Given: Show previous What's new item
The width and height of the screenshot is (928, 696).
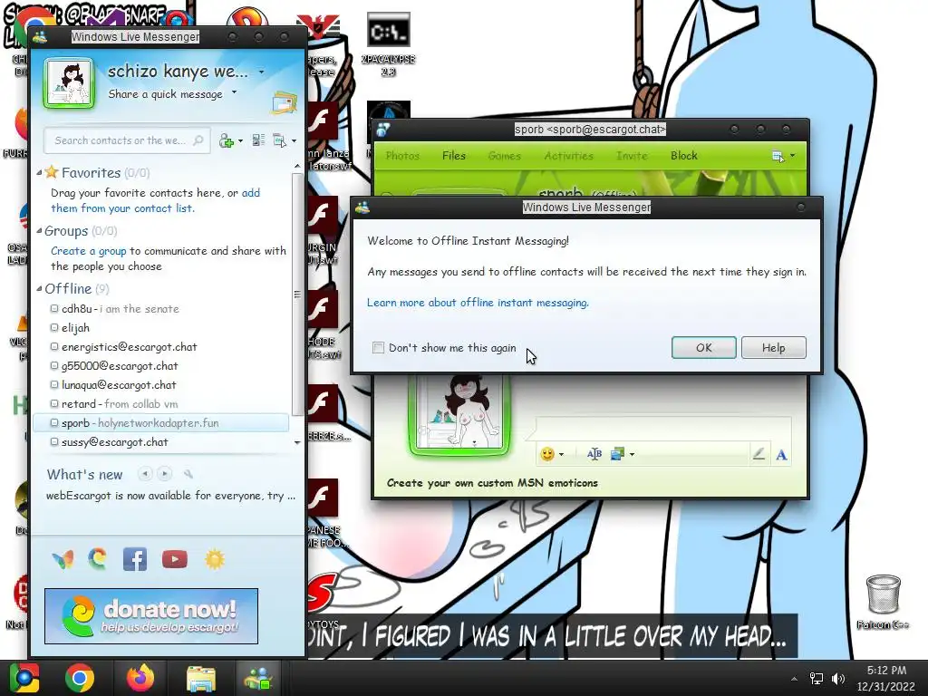Looking at the screenshot, I should click(145, 473).
